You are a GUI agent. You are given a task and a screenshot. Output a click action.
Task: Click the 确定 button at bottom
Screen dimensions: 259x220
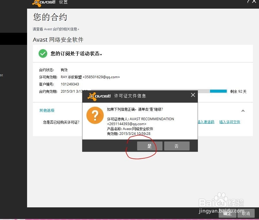coord(227,213)
